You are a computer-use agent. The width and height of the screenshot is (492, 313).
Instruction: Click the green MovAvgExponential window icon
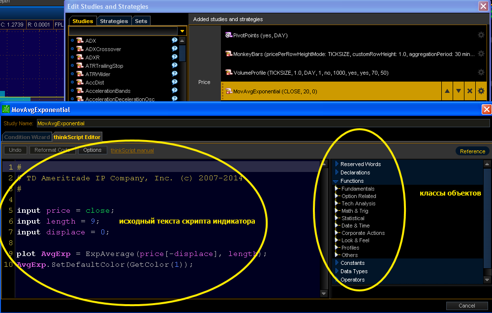click(6, 110)
